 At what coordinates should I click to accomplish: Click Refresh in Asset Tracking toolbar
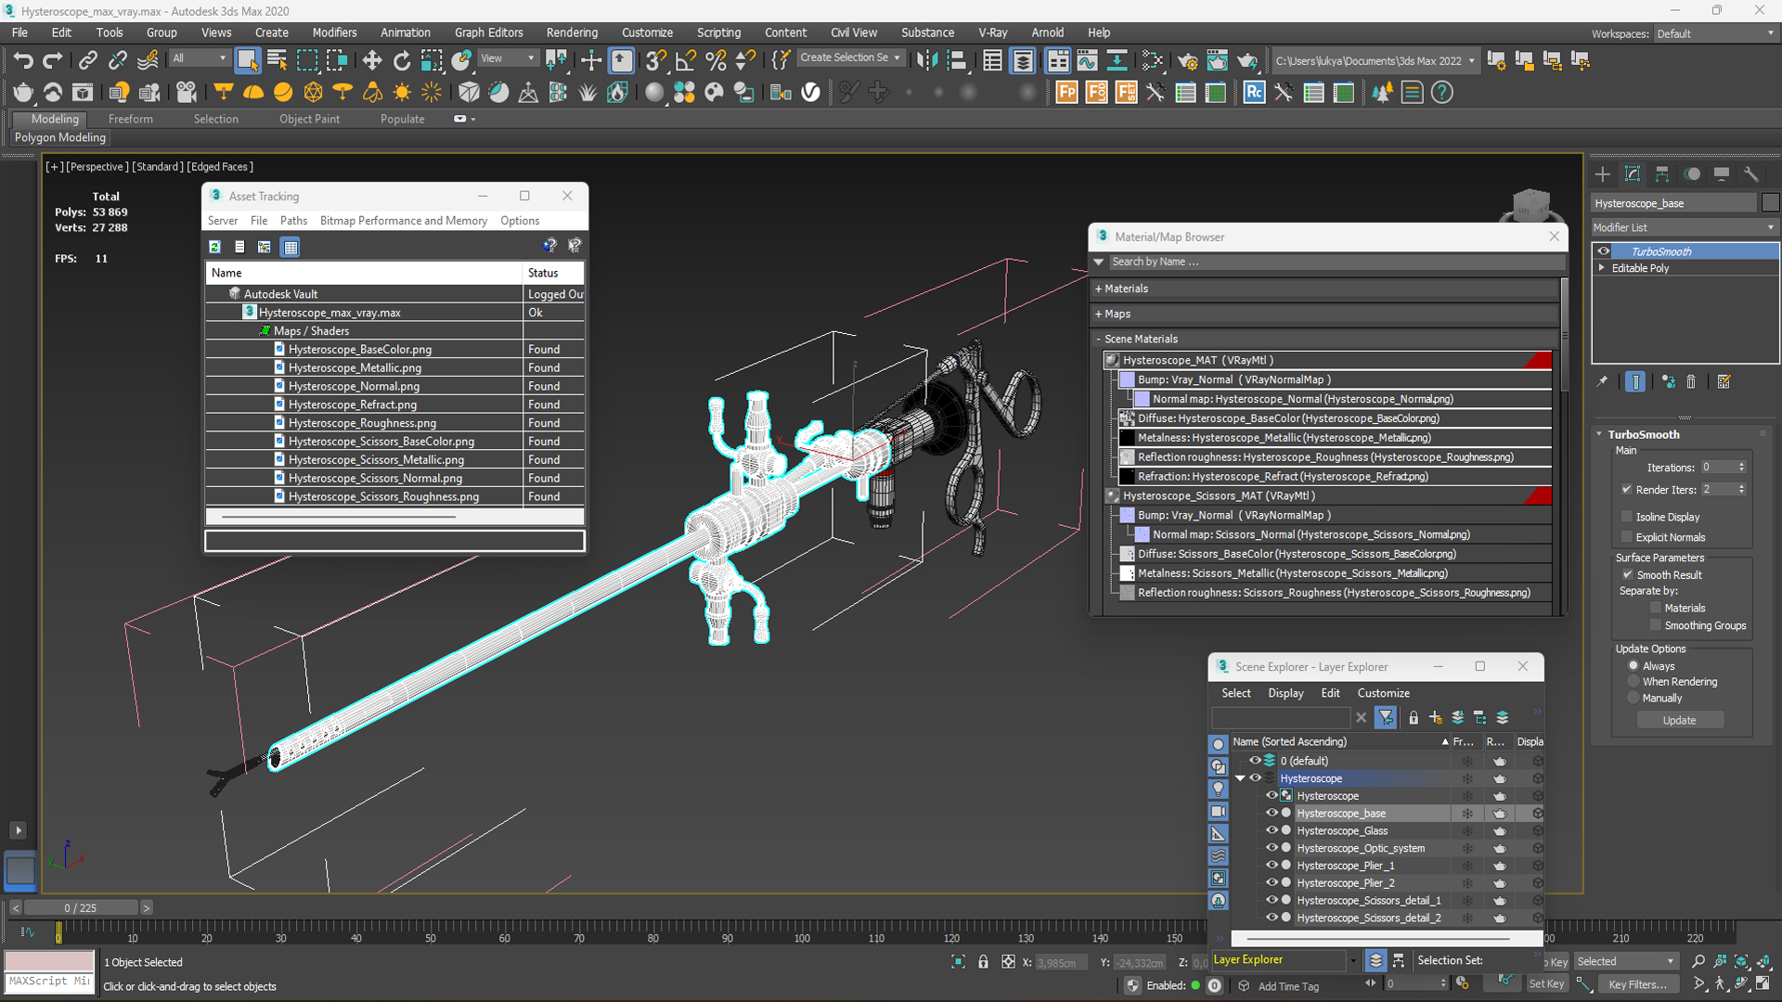[x=215, y=247]
